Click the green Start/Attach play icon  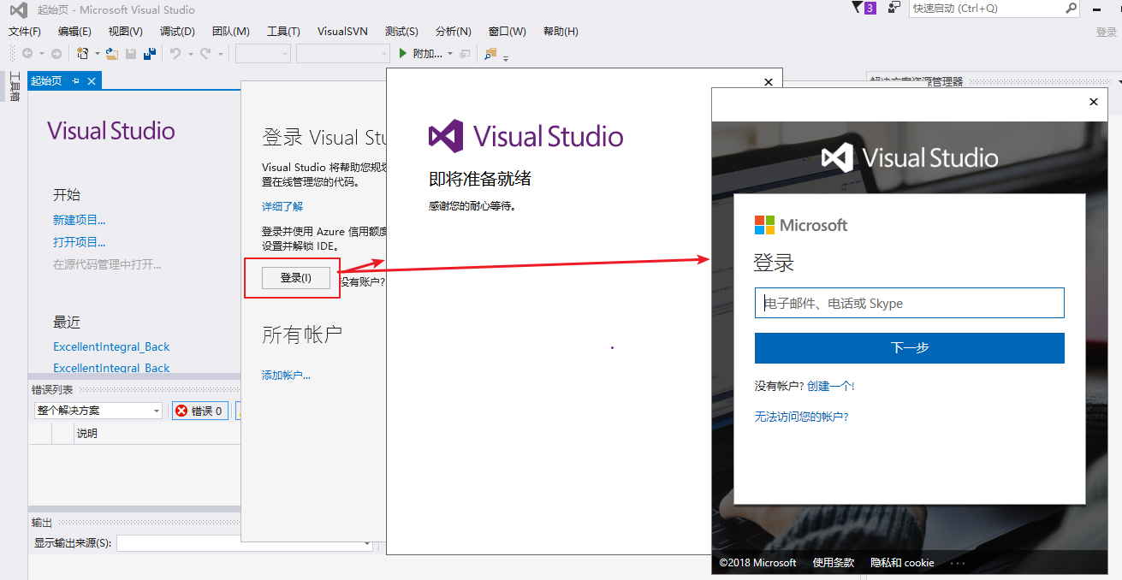click(x=404, y=53)
